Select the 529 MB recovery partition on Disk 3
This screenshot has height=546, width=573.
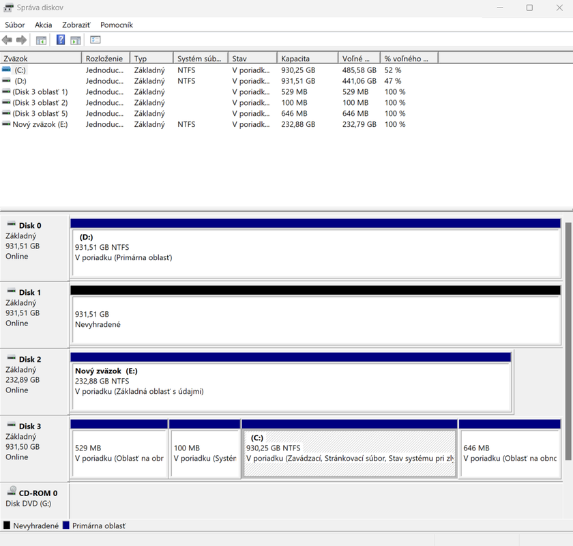[x=119, y=449]
